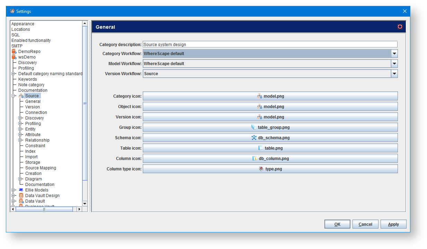Open the Category Workflow dropdown
The width and height of the screenshot is (427, 249).
click(x=394, y=54)
